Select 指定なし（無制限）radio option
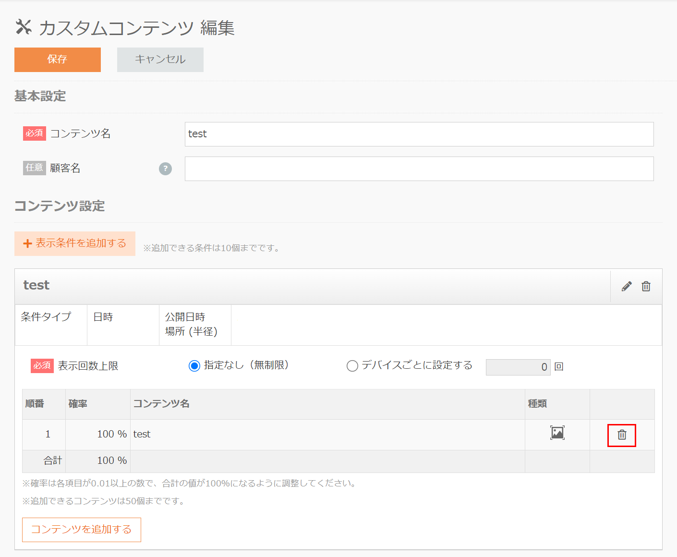Viewport: 677px width, 557px height. (194, 366)
